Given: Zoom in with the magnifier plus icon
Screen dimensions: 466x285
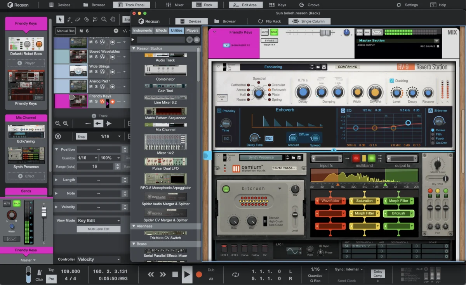Looking at the screenshot, I should click(x=66, y=124).
